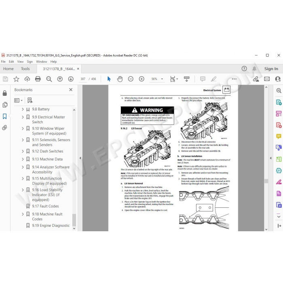Expand 9.18 Machine Fault Codes bookmark
This screenshot has height=283, width=283.
23,214
